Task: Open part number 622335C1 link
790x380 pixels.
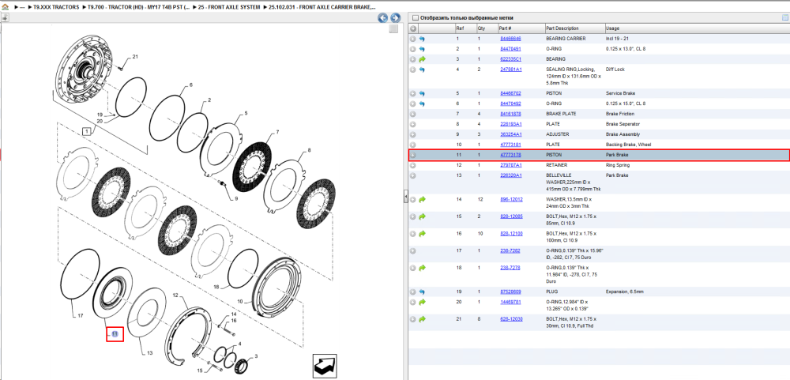Action: coord(510,59)
